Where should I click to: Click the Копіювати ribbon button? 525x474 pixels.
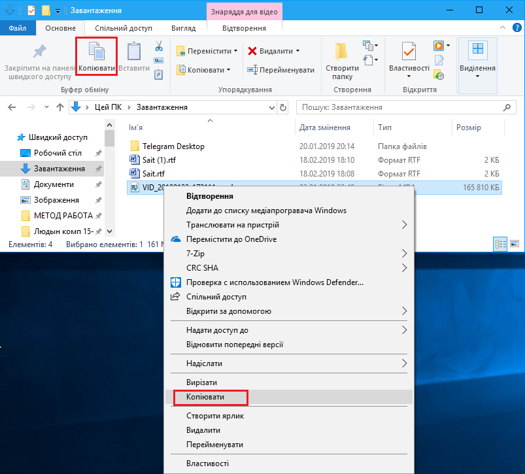96,57
